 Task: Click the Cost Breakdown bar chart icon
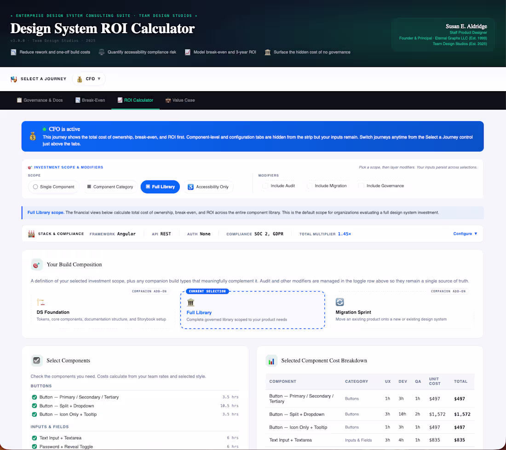[271, 361]
